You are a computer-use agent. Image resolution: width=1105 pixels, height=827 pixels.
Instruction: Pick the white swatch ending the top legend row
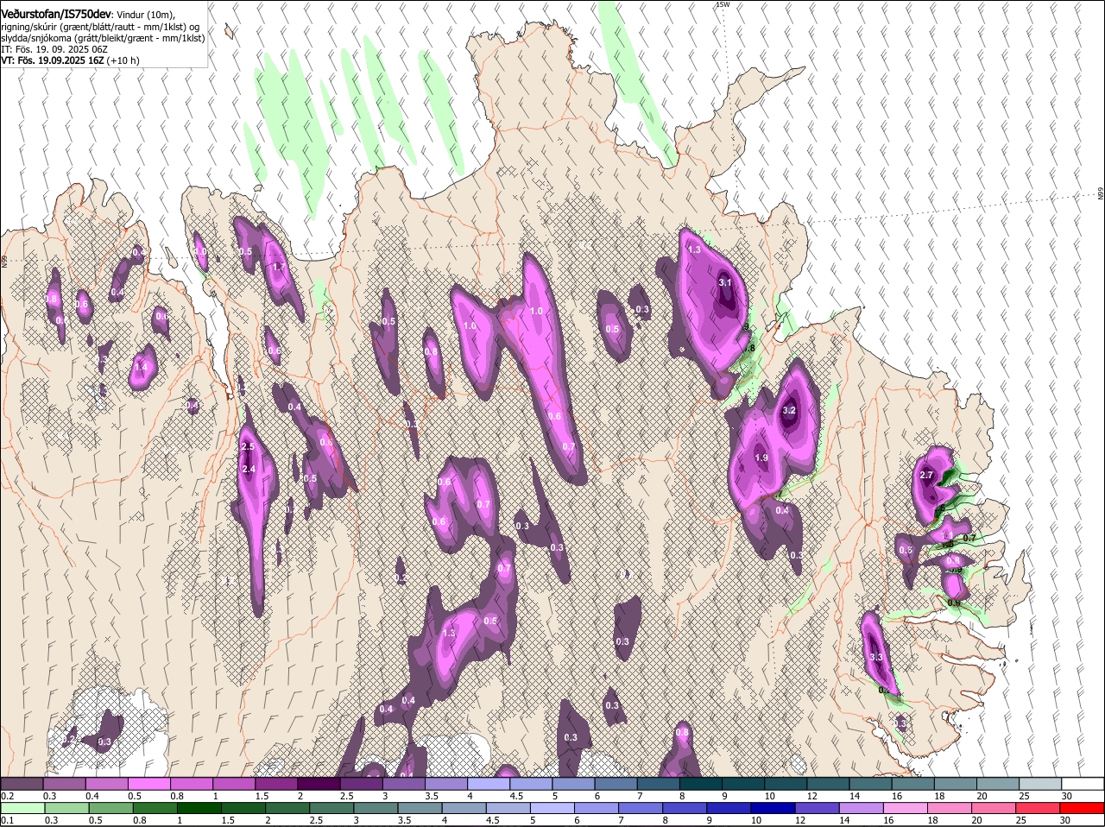coord(1083,783)
